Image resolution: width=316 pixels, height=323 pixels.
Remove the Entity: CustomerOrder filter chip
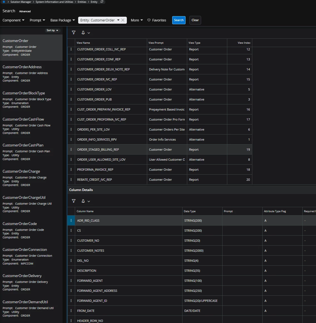122,20
